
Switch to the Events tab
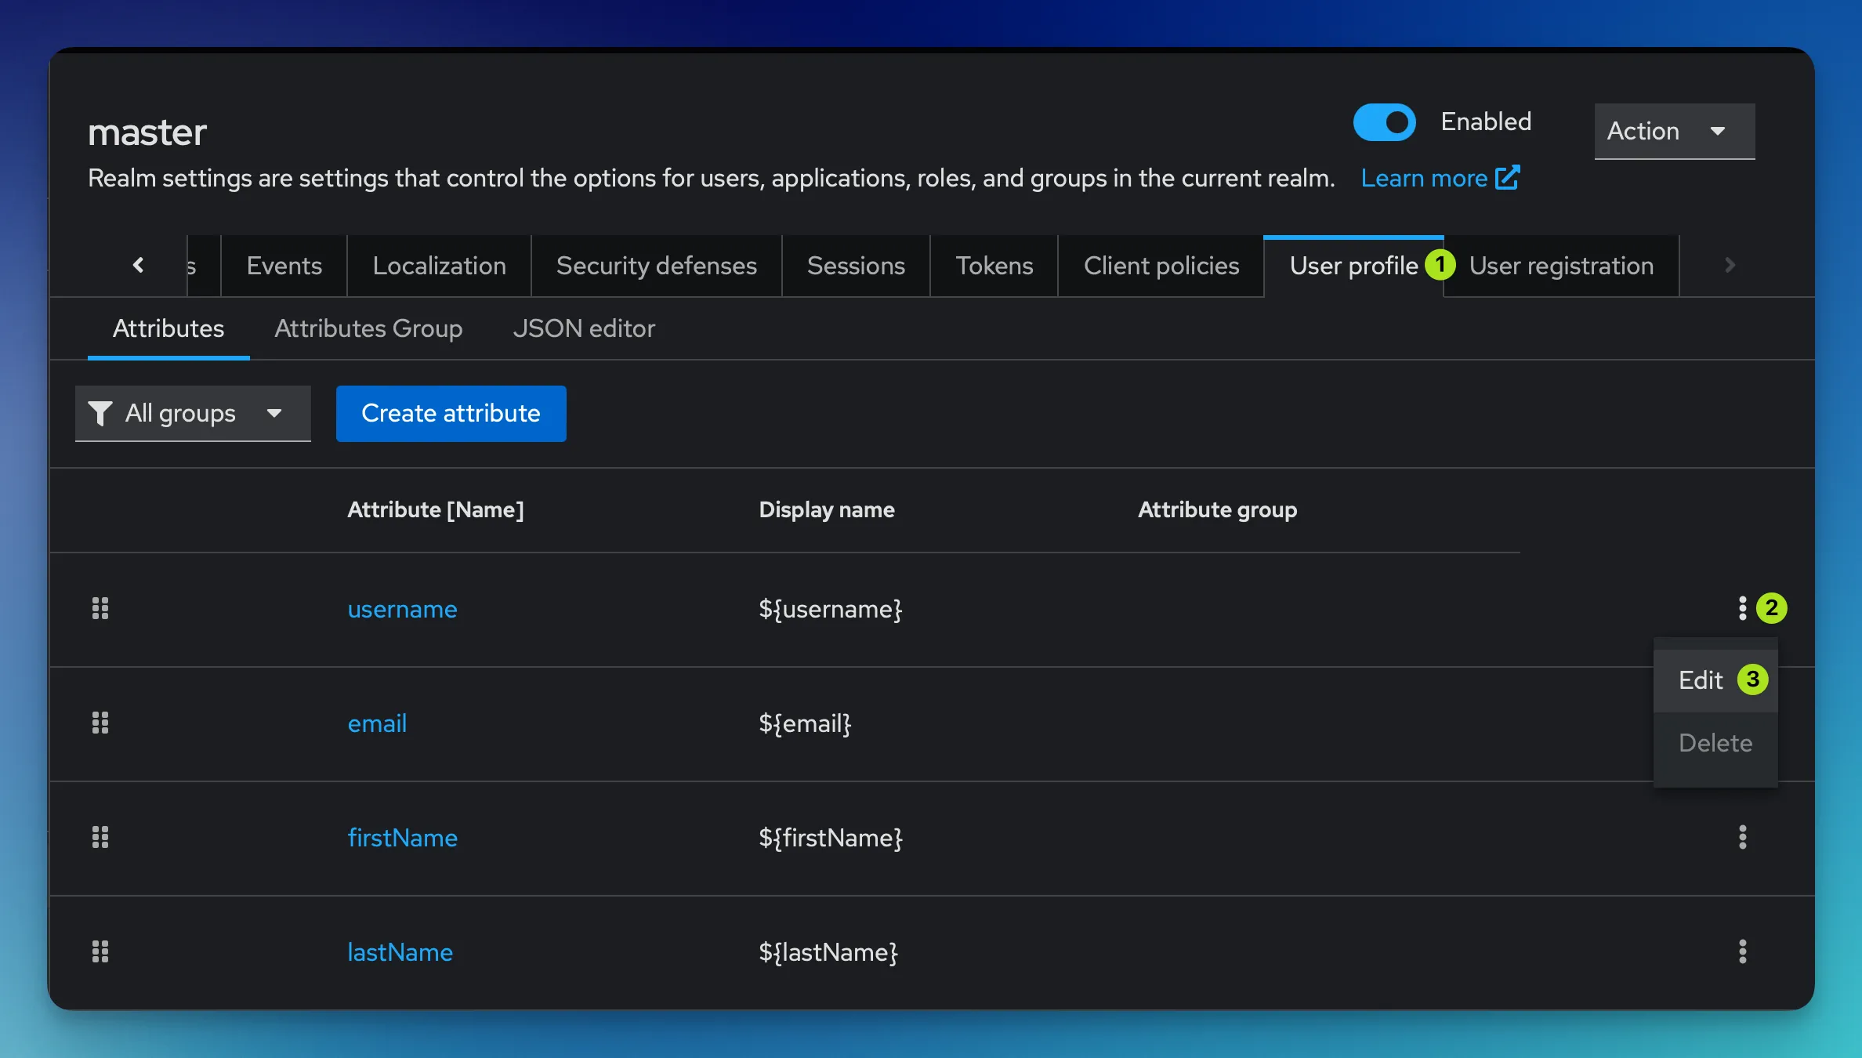pyautogui.click(x=284, y=266)
